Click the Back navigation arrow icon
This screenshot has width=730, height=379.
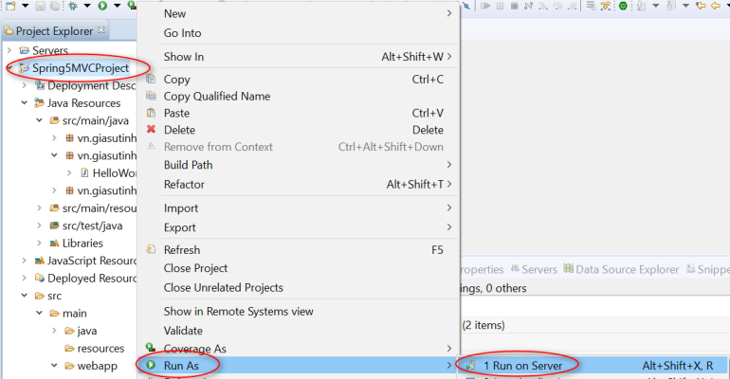tap(716, 6)
